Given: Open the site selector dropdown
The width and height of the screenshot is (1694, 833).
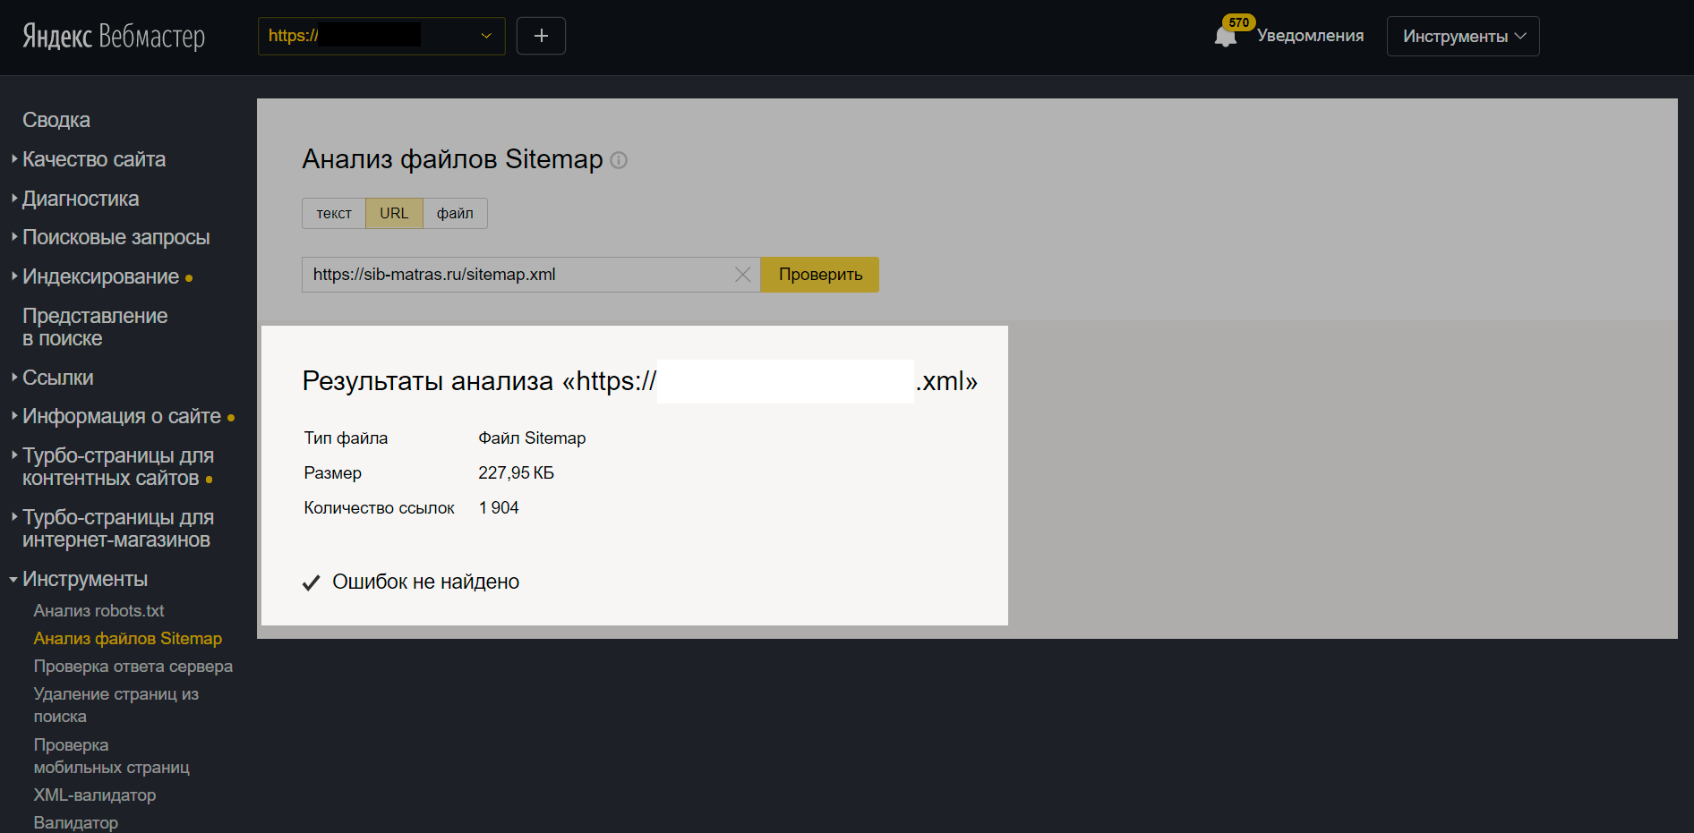Looking at the screenshot, I should click(x=486, y=36).
